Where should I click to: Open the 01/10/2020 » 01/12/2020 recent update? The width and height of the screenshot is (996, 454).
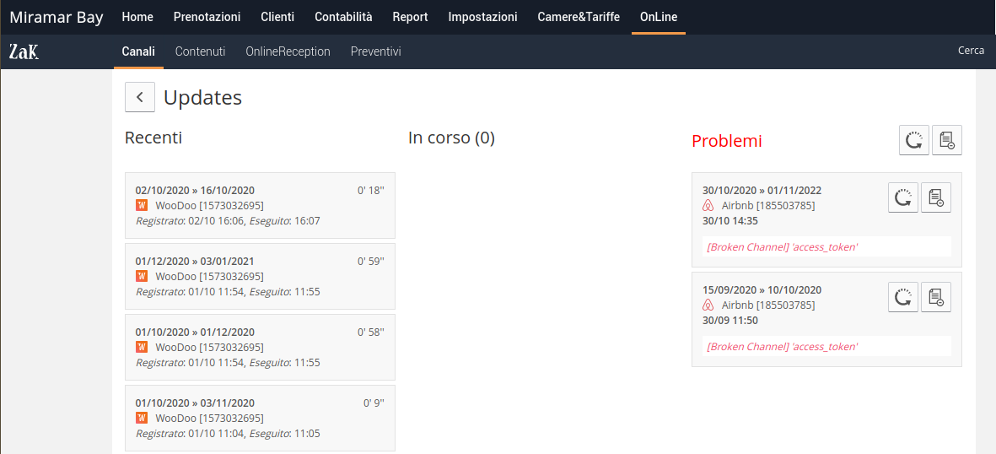click(x=260, y=347)
